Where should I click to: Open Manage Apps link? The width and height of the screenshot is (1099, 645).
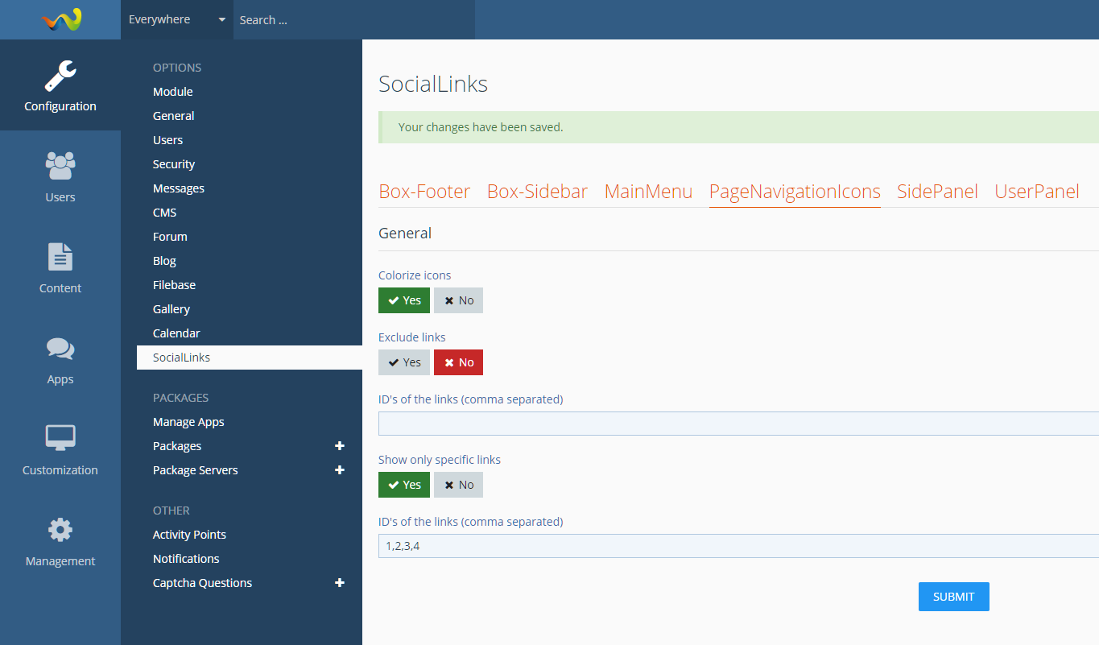tap(188, 422)
